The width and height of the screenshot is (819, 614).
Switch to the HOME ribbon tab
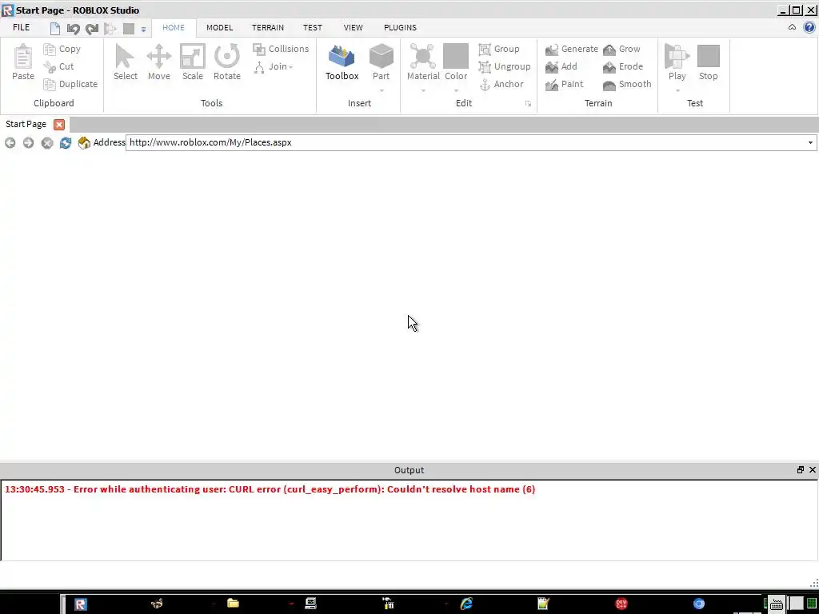click(174, 28)
